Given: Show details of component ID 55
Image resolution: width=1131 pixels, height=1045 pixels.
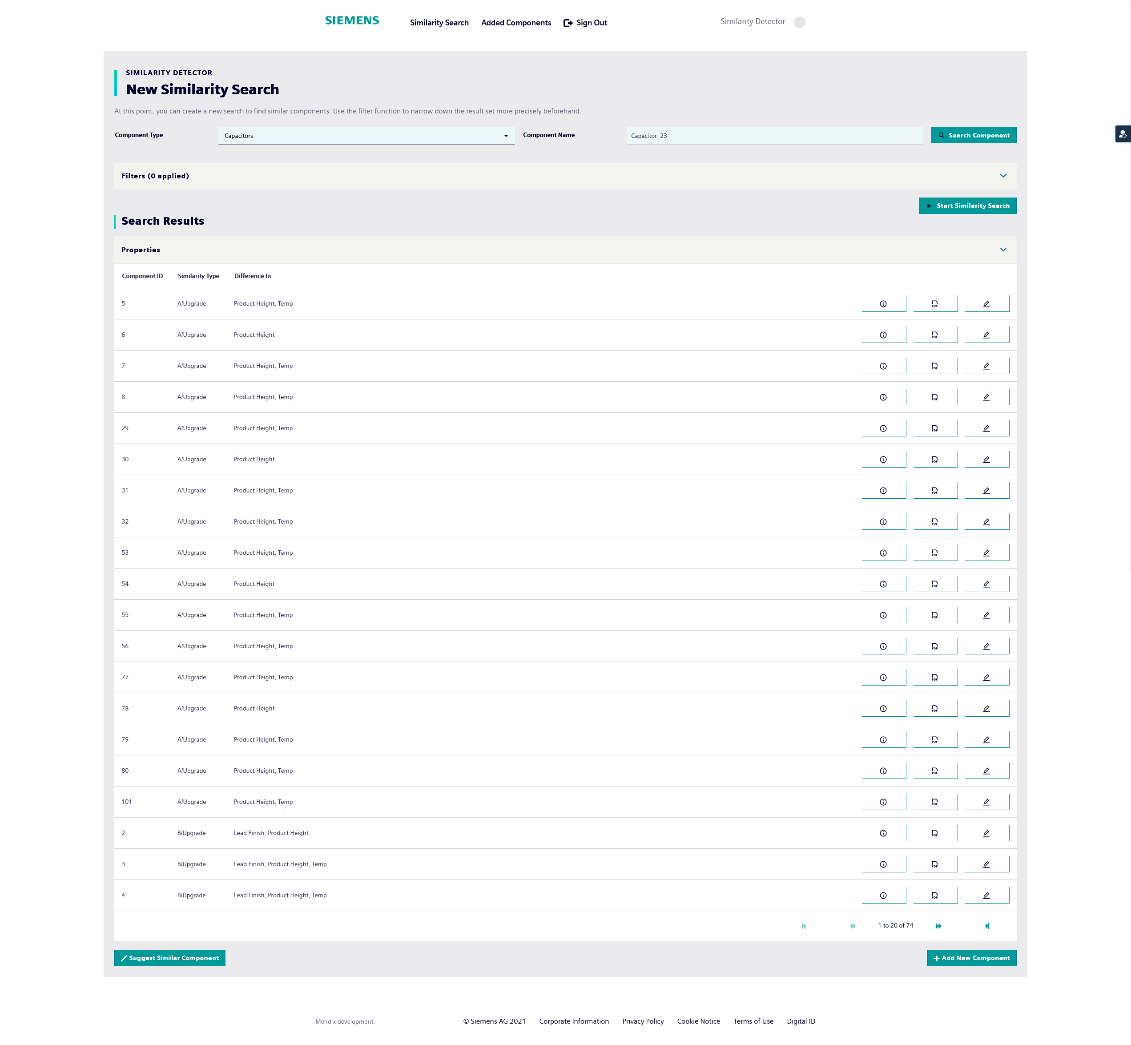Looking at the screenshot, I should coord(883,615).
